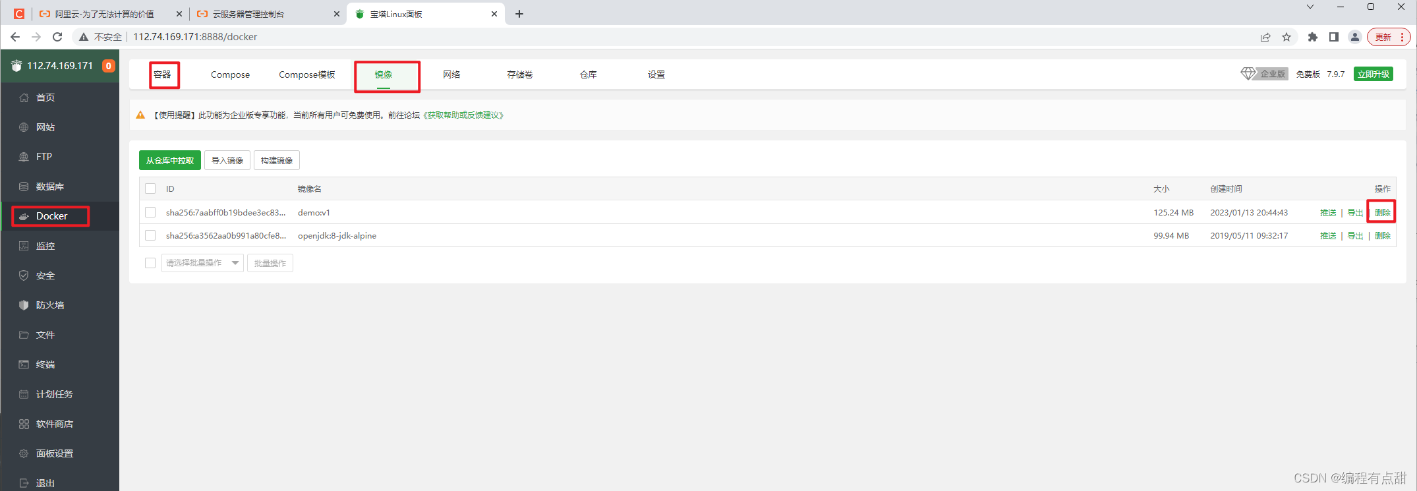Screen dimensions: 1417x491
Task: Click 导出 for the demo:v1 image
Action: point(1355,212)
